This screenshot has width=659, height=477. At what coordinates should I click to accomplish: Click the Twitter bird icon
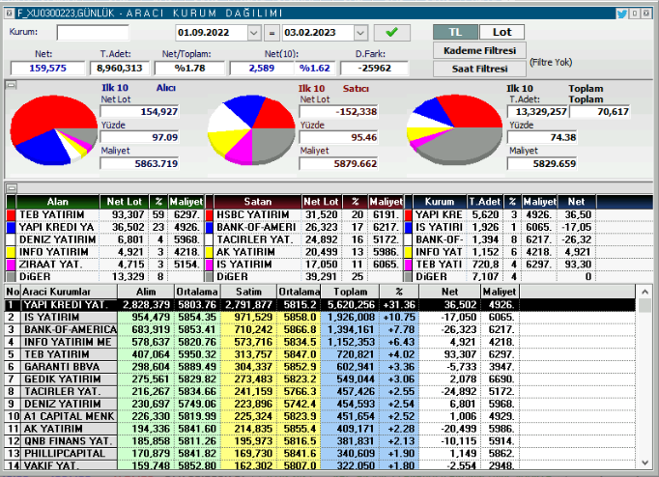(622, 14)
